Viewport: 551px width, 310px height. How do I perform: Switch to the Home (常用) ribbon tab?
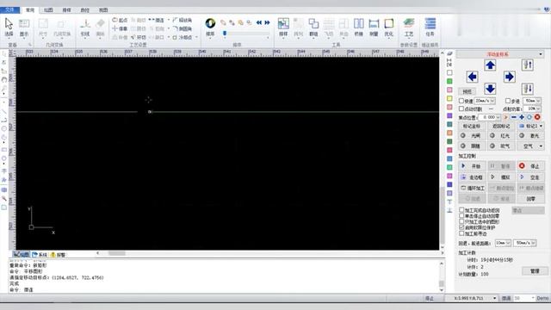tap(30, 9)
